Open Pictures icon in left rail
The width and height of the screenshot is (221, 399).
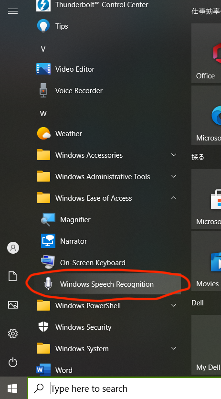coord(13,304)
